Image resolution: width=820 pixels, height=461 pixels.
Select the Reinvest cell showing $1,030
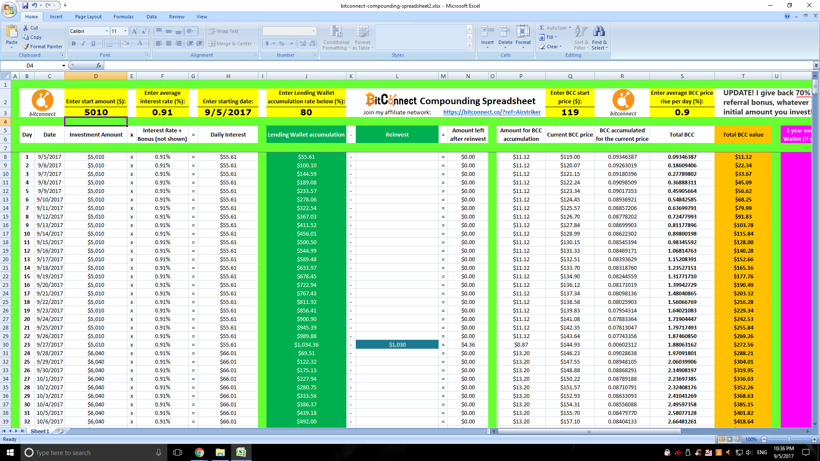(x=397, y=344)
